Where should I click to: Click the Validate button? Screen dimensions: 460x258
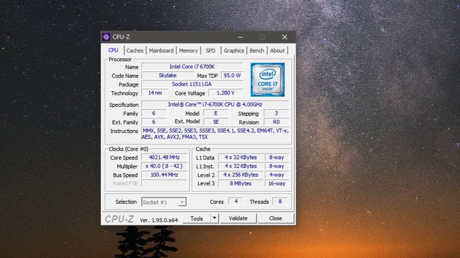click(x=238, y=219)
